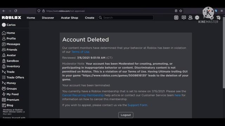Screen dimensions: 225x126
Task: Open the chat messages icon in top bar
Action: tap(184, 17)
